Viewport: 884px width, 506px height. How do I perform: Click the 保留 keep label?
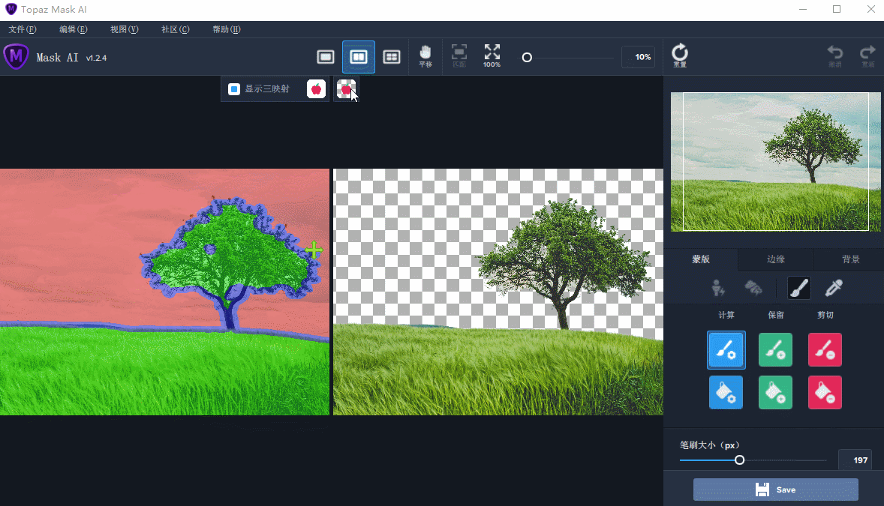pos(776,315)
